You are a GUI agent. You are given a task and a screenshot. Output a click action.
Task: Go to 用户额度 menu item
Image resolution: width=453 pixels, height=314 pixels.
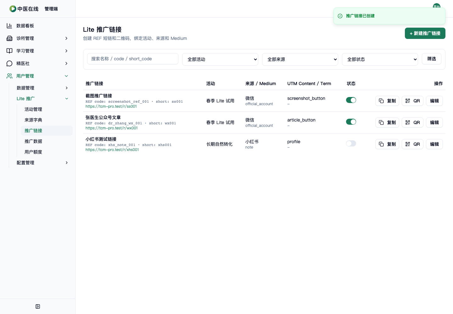pos(47,152)
